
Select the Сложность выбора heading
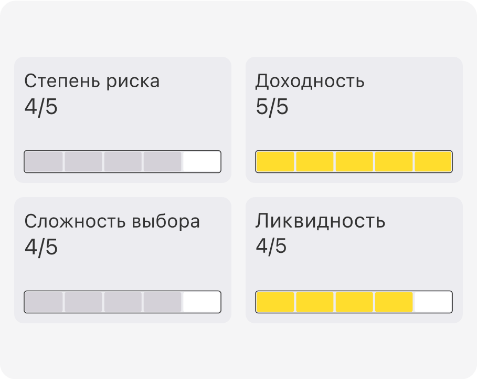point(112,221)
